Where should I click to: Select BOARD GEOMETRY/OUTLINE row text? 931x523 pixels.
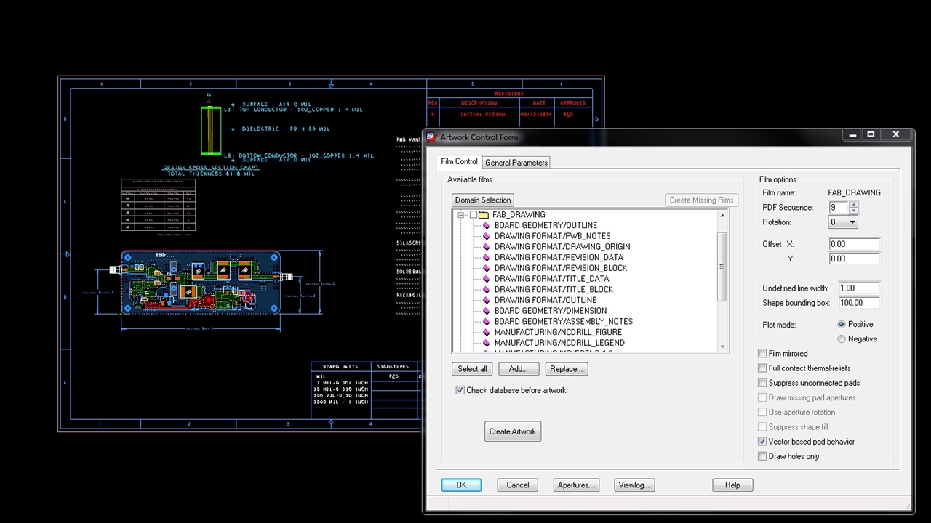point(546,226)
